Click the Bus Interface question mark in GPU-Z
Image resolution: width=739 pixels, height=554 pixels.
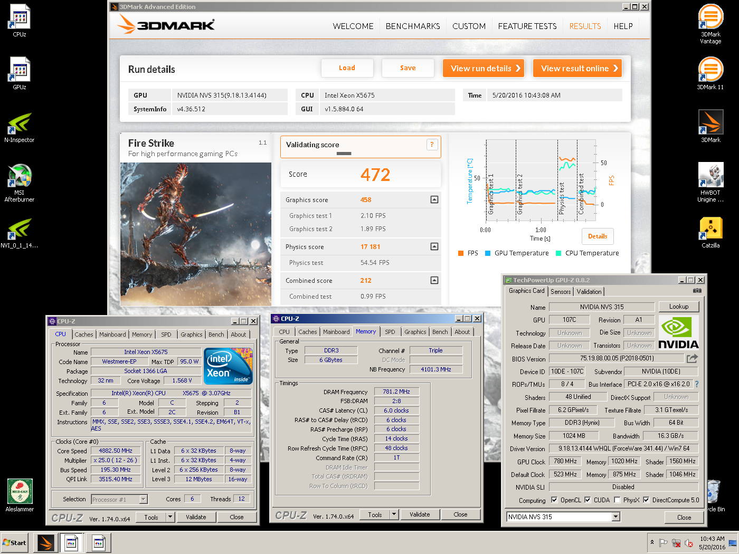point(697,384)
